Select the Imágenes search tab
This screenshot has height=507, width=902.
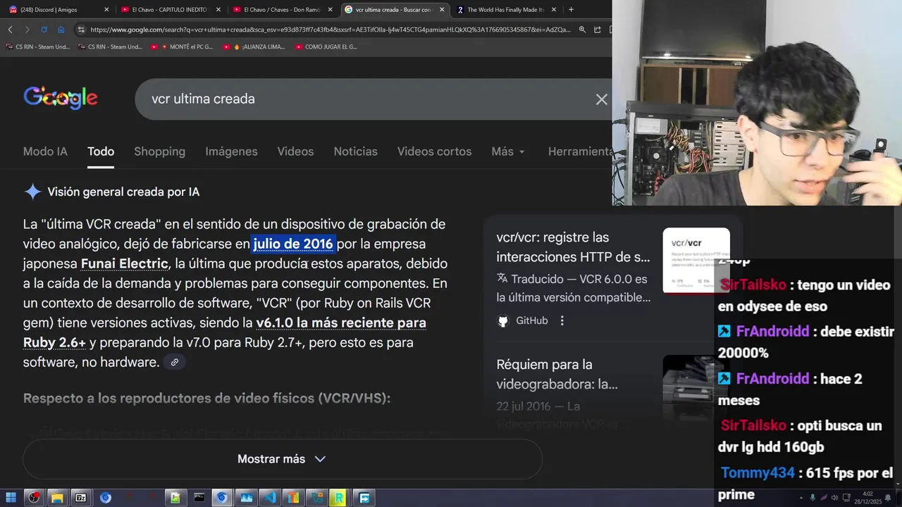(x=231, y=151)
